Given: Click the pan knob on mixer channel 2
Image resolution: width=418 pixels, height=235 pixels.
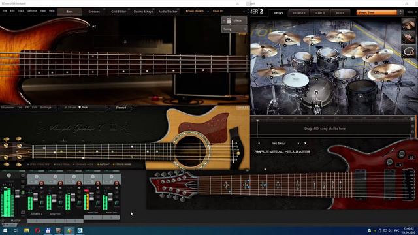Looking at the screenshot, I should tap(55, 177).
